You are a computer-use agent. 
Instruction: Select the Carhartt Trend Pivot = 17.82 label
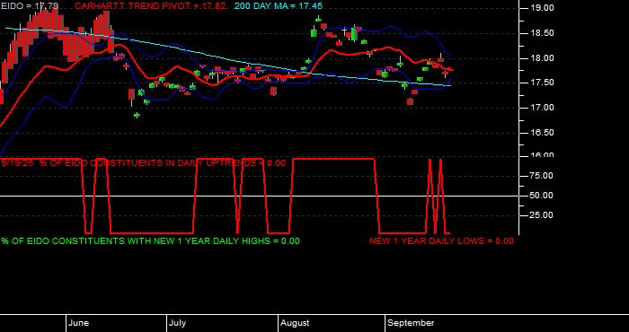[151, 6]
